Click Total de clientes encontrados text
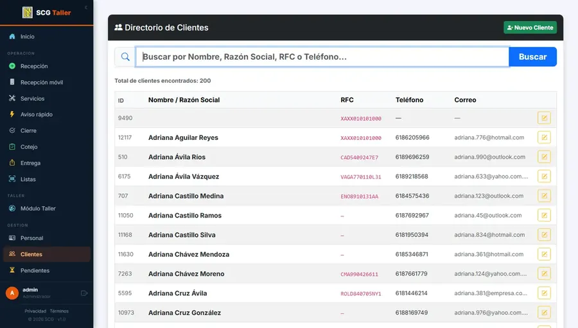 click(x=162, y=81)
